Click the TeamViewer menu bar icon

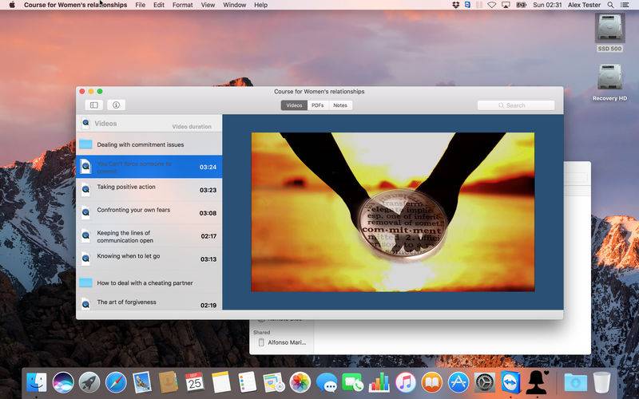[467, 5]
